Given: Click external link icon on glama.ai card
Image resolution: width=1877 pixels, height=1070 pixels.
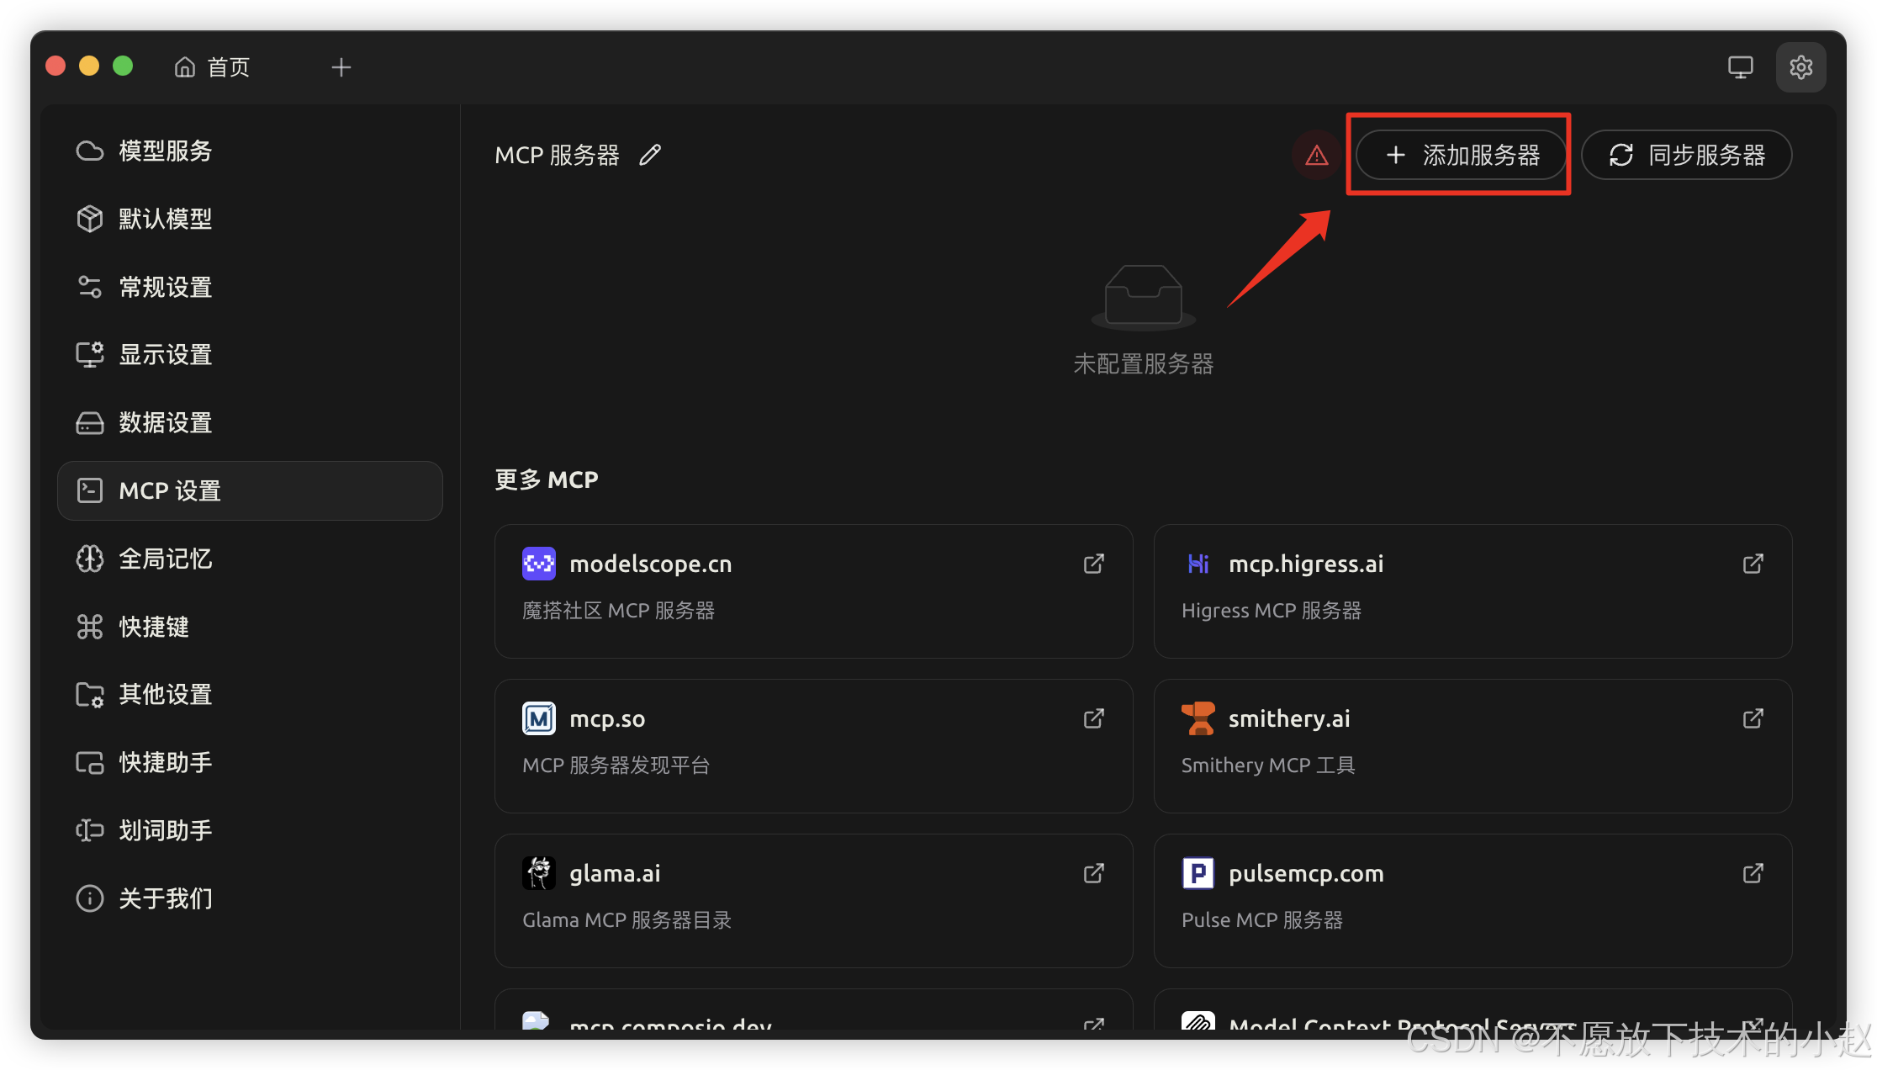Looking at the screenshot, I should pyautogui.click(x=1094, y=873).
